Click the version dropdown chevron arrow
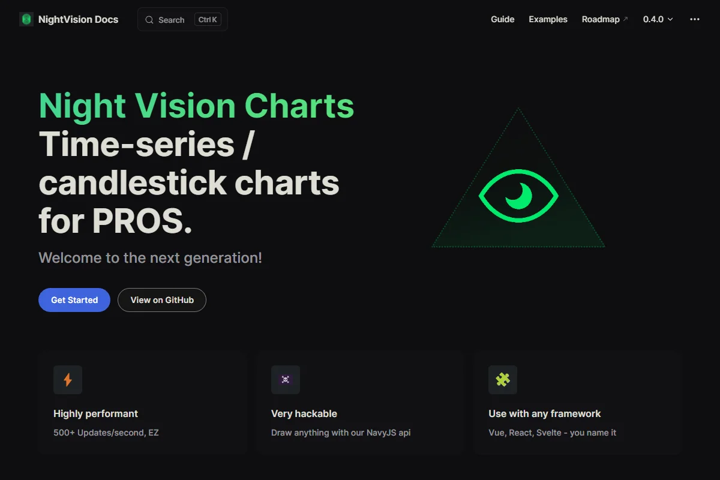The height and width of the screenshot is (480, 720). [670, 20]
